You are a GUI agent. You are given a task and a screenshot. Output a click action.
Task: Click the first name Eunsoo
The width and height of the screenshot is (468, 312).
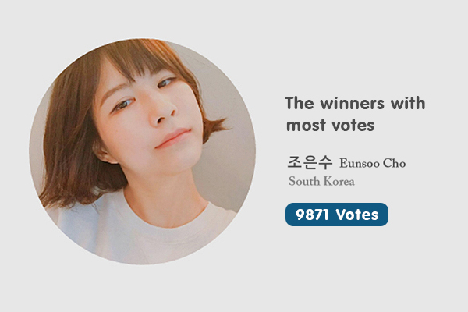click(360, 163)
